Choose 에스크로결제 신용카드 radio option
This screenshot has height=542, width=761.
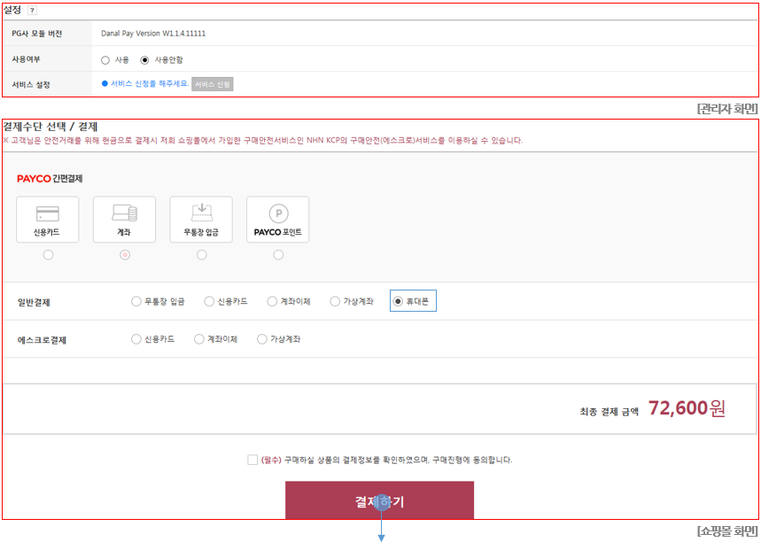[136, 339]
